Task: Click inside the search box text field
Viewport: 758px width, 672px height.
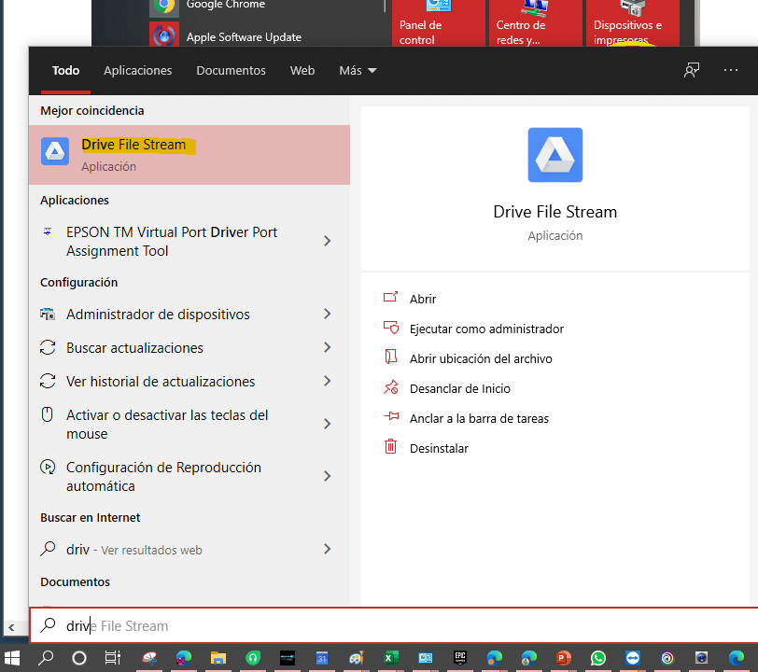Action: point(394,625)
